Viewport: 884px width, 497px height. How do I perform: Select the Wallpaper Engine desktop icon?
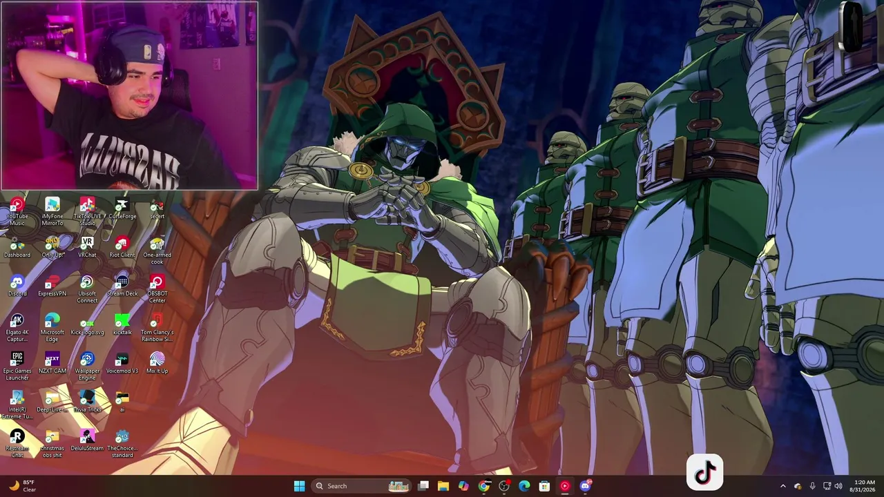87,367
